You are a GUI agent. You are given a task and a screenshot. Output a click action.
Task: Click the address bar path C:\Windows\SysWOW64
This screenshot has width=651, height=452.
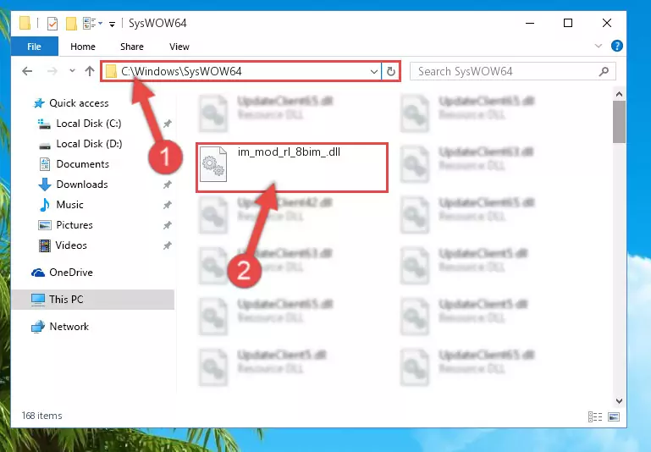(x=181, y=71)
